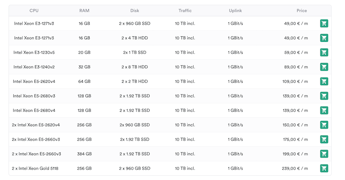This screenshot has height=180, width=345.
Task: Click the Traffic column header
Action: pos(185,10)
